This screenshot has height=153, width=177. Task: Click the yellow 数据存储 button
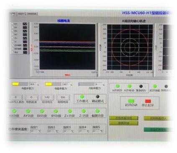coord(124,123)
